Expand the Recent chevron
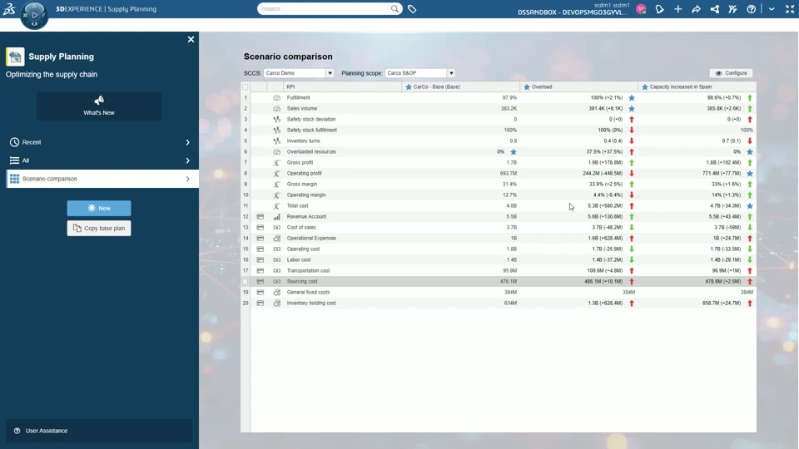The image size is (799, 449). 187,142
